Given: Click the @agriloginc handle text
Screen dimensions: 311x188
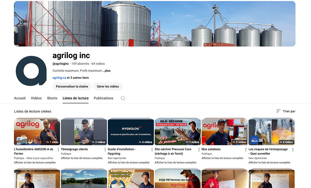Looking at the screenshot, I should pos(61,64).
